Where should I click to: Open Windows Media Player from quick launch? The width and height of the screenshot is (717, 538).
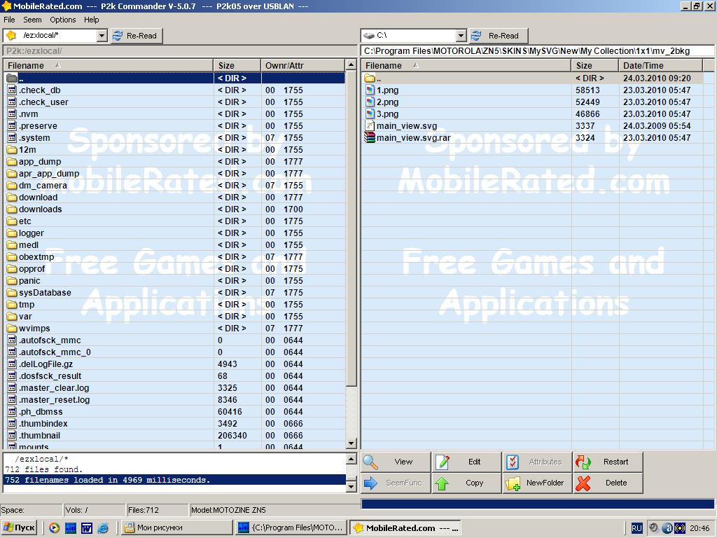[54, 528]
